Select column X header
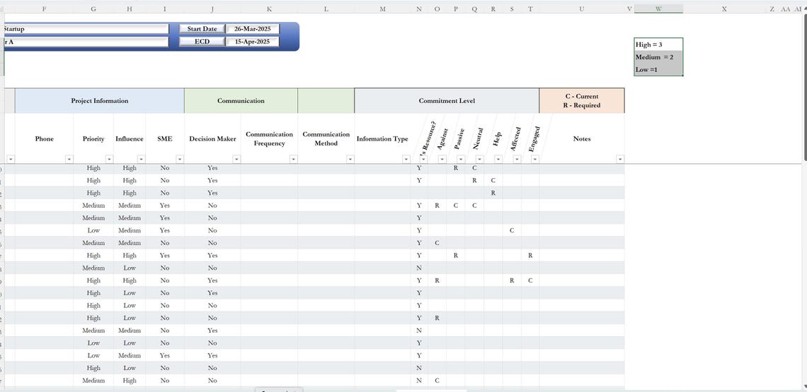807x392 pixels. 724,8
